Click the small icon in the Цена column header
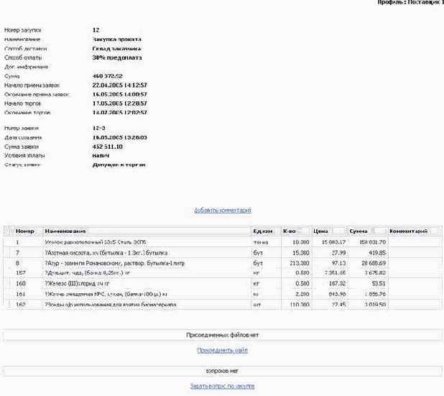This screenshot has height=396, width=444. 338,231
